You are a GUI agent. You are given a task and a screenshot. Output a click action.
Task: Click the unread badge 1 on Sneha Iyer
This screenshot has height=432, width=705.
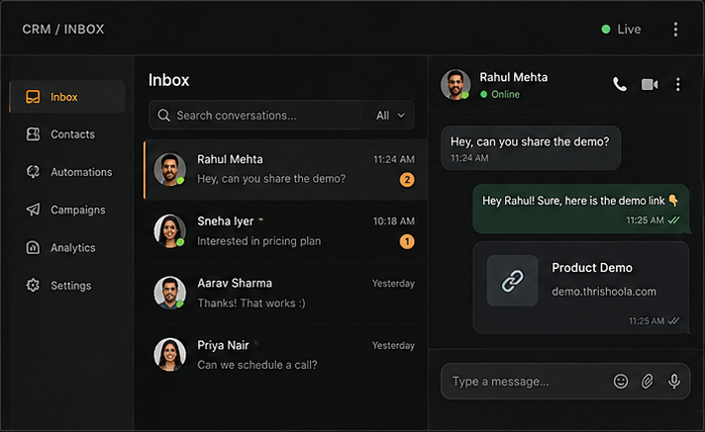(x=407, y=241)
